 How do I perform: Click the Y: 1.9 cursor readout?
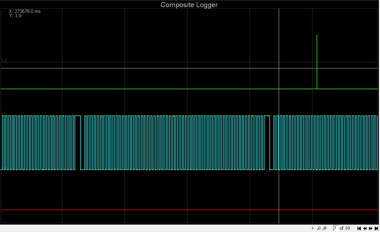click(15, 16)
